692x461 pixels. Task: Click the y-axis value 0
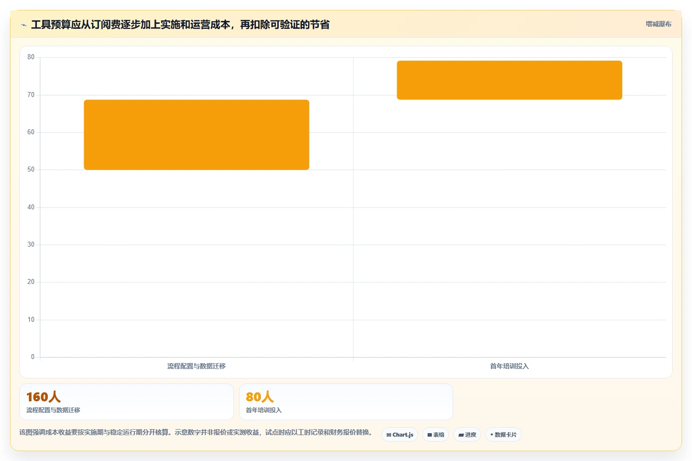point(33,357)
